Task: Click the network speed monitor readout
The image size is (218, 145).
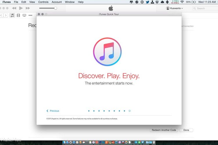Action: point(175,2)
